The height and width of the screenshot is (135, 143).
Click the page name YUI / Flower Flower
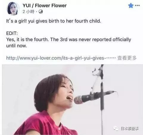45,6
